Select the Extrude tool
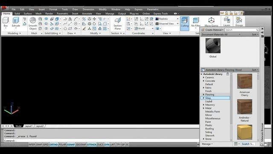 (x=16, y=22)
